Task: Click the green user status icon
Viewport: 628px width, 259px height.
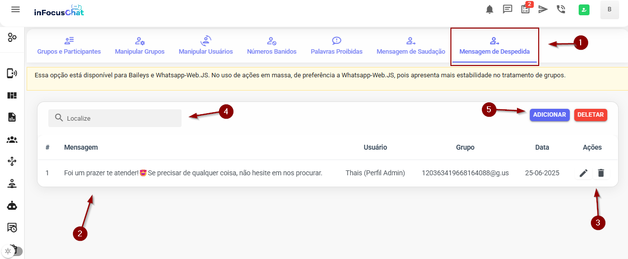Action: [584, 9]
